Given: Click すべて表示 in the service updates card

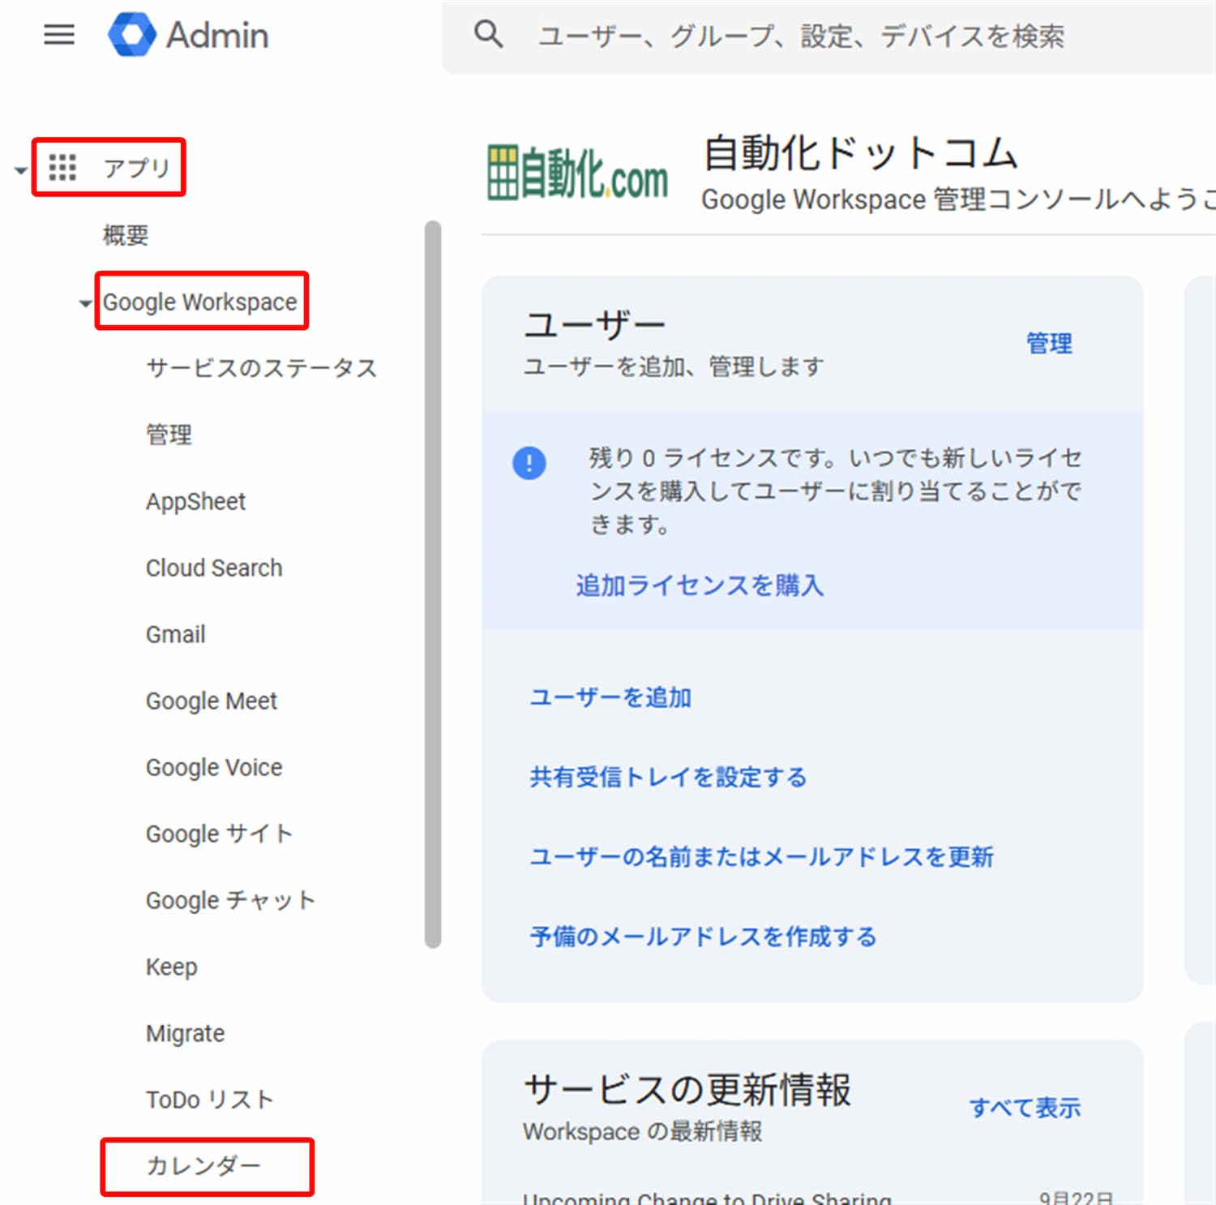Looking at the screenshot, I should (x=1025, y=1108).
